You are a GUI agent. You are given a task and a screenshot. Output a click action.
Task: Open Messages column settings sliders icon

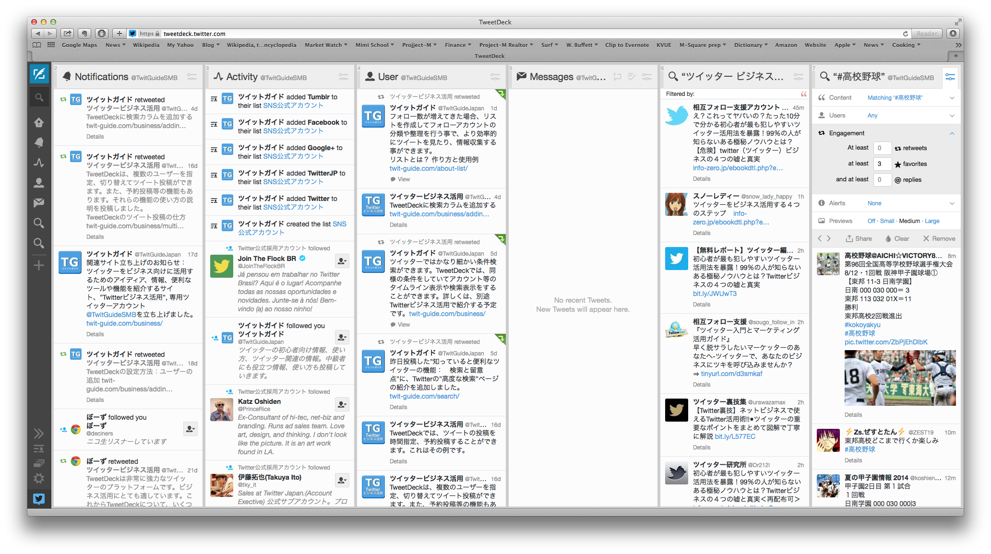tap(647, 77)
